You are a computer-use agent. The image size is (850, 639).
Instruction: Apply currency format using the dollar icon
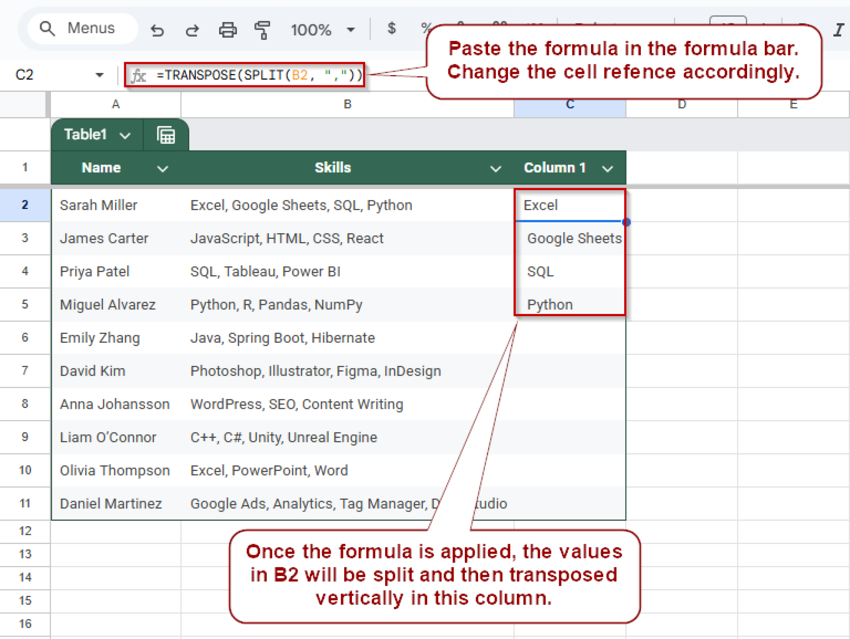[391, 28]
